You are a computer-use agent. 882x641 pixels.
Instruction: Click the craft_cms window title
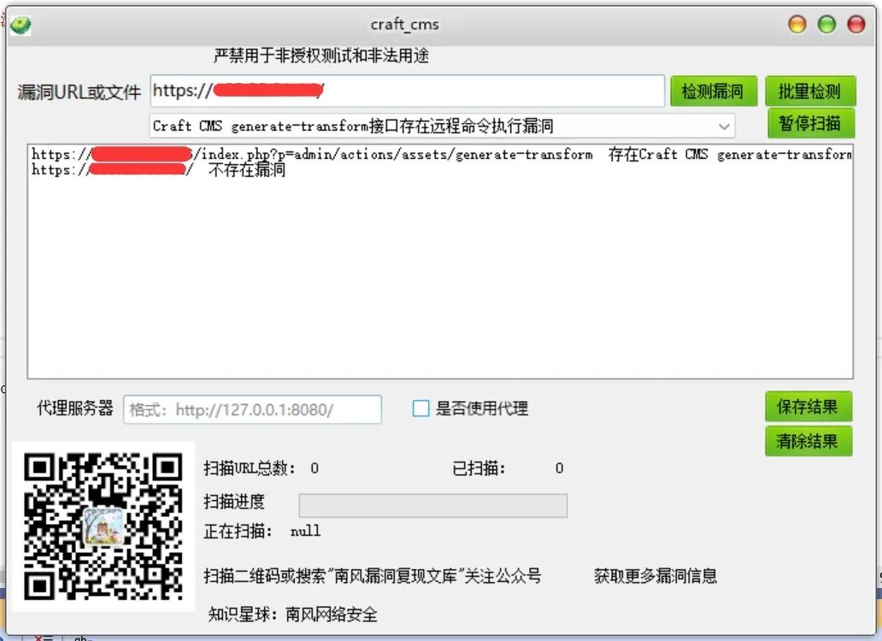click(404, 25)
